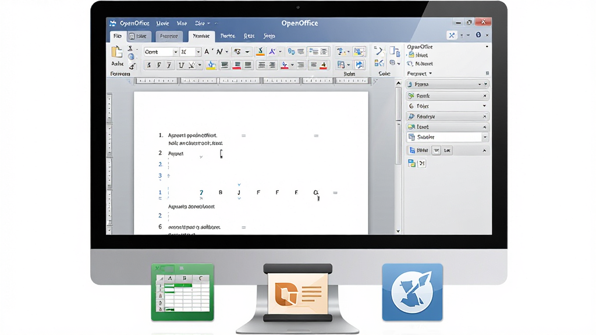Screen dimensions: 596x335
Task: Click the justify lines icon next to red-bar align
Action: click(248, 65)
